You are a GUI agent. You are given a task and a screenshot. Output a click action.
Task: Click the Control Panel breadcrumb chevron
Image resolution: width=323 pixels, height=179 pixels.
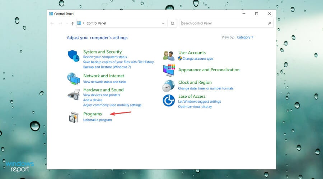pos(84,23)
